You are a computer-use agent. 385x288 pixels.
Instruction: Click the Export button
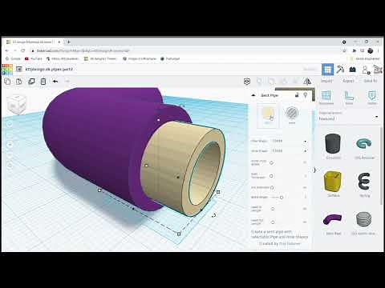click(x=348, y=81)
